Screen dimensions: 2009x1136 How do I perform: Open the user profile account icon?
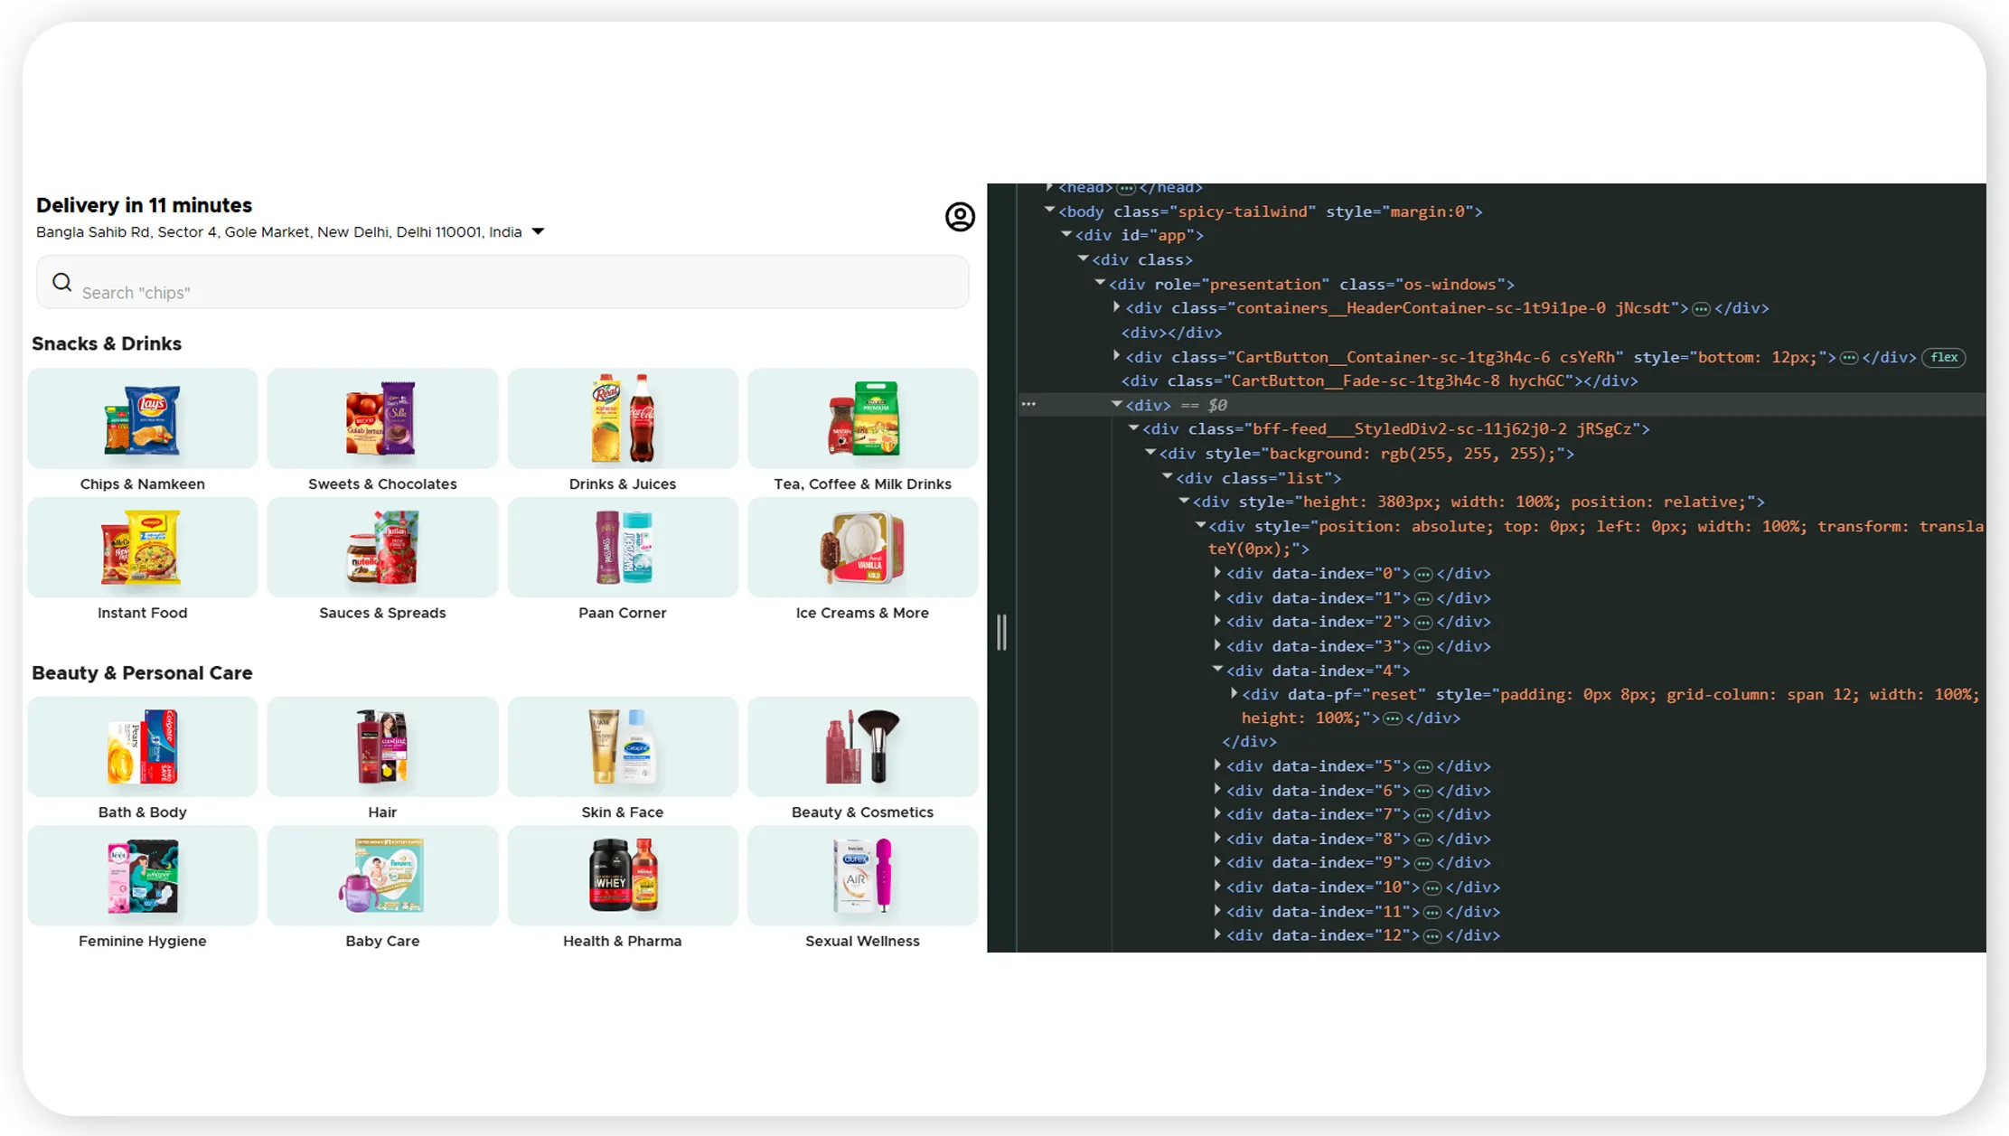(x=960, y=217)
